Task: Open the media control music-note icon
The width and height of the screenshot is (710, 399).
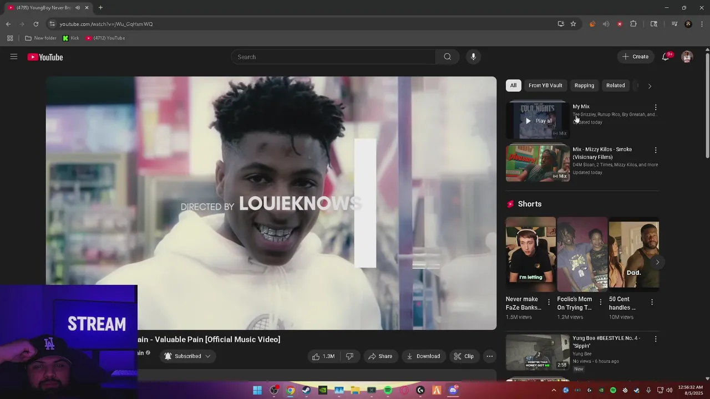Action: (674, 24)
